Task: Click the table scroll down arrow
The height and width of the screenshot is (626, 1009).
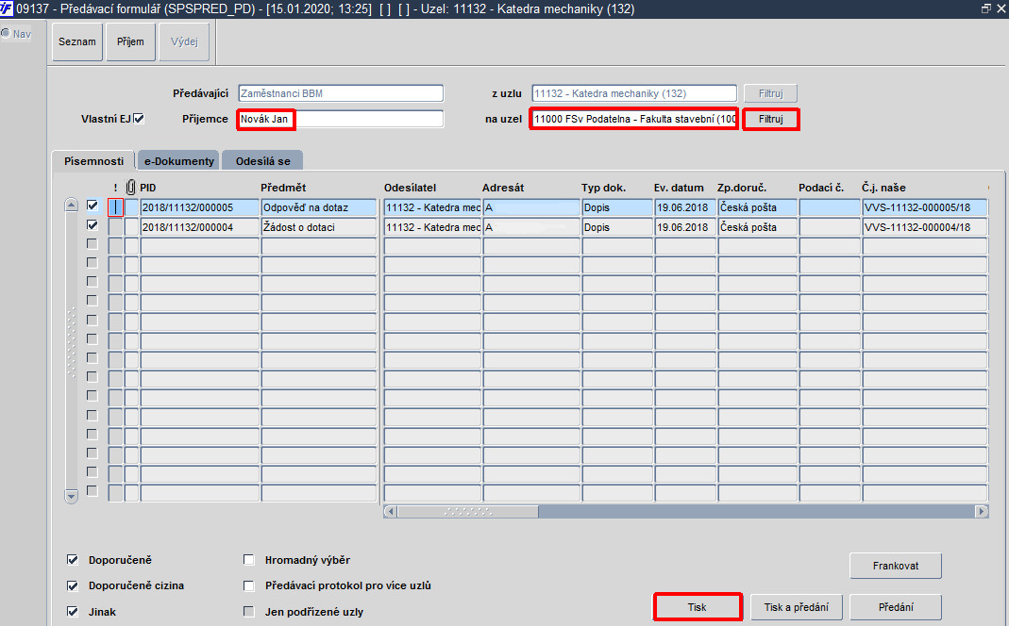Action: click(x=72, y=496)
